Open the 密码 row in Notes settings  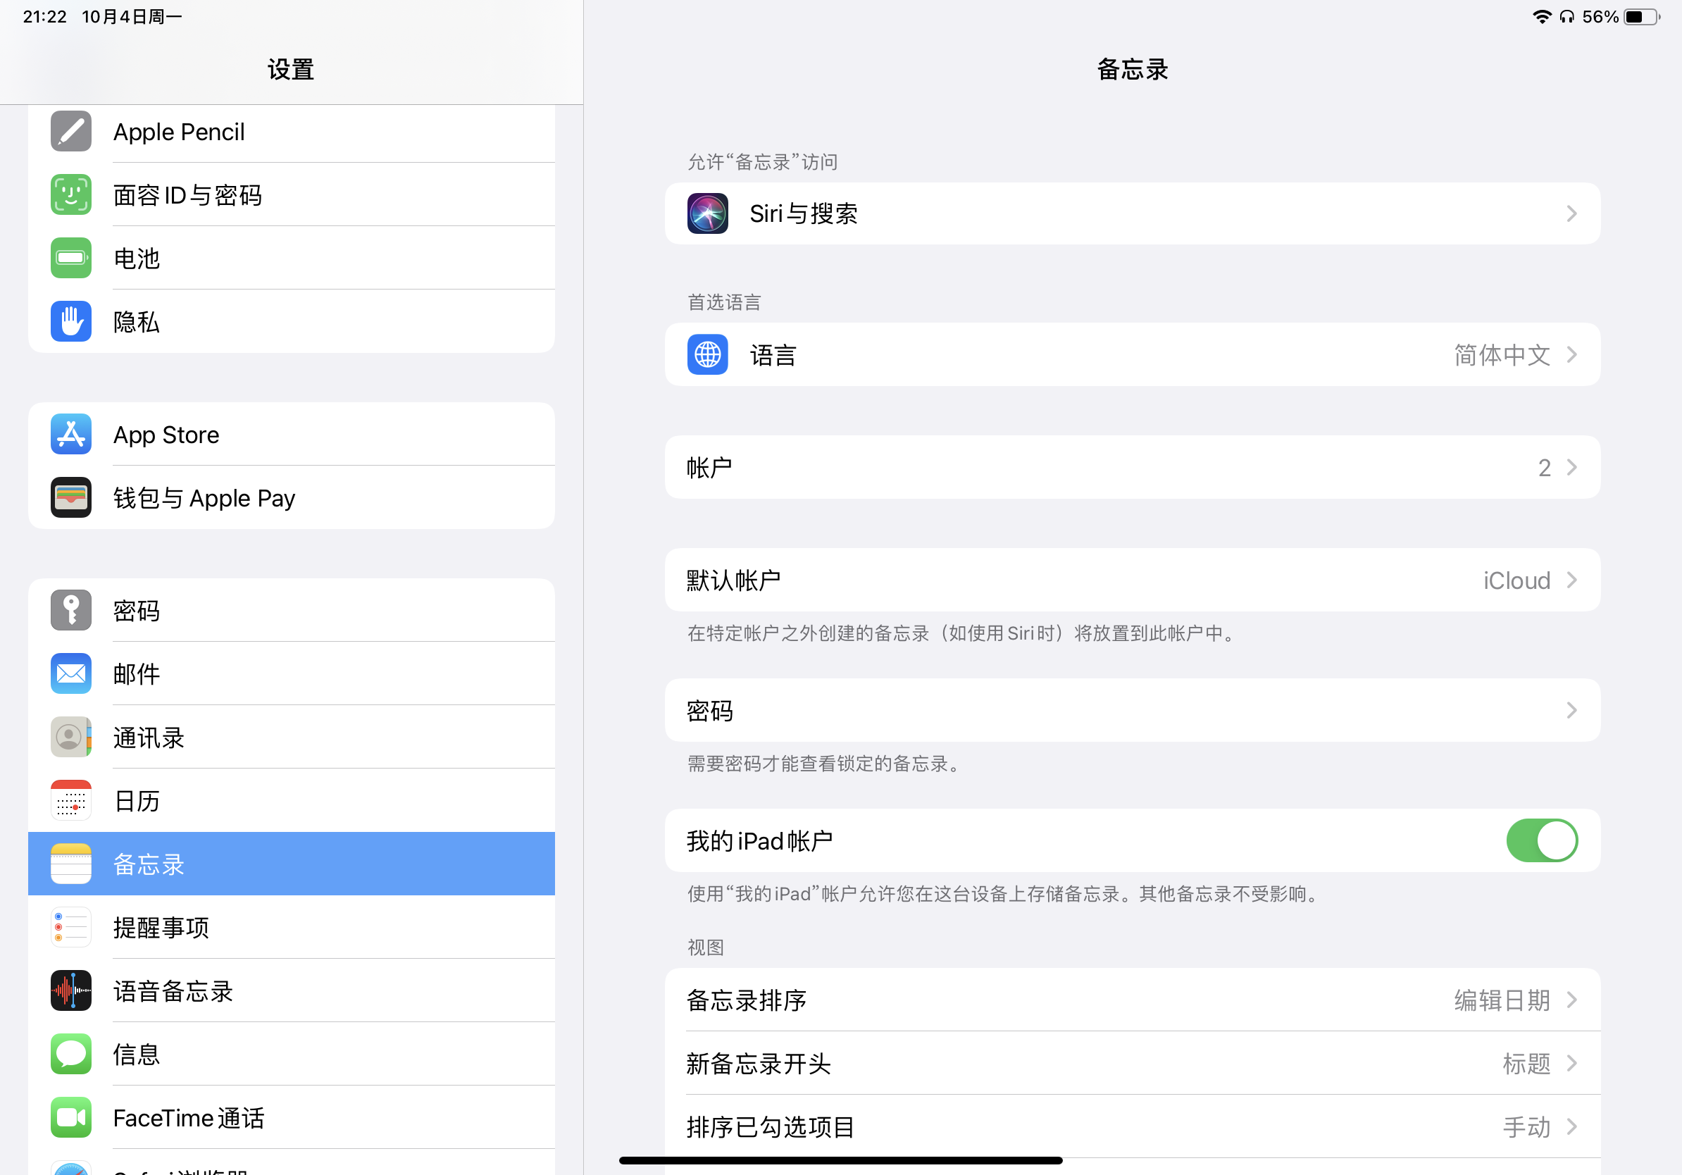(x=1132, y=711)
